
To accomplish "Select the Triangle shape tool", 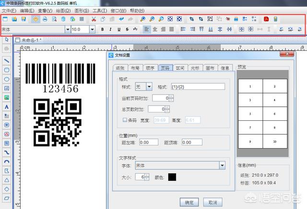I will pyautogui.click(x=7, y=180).
